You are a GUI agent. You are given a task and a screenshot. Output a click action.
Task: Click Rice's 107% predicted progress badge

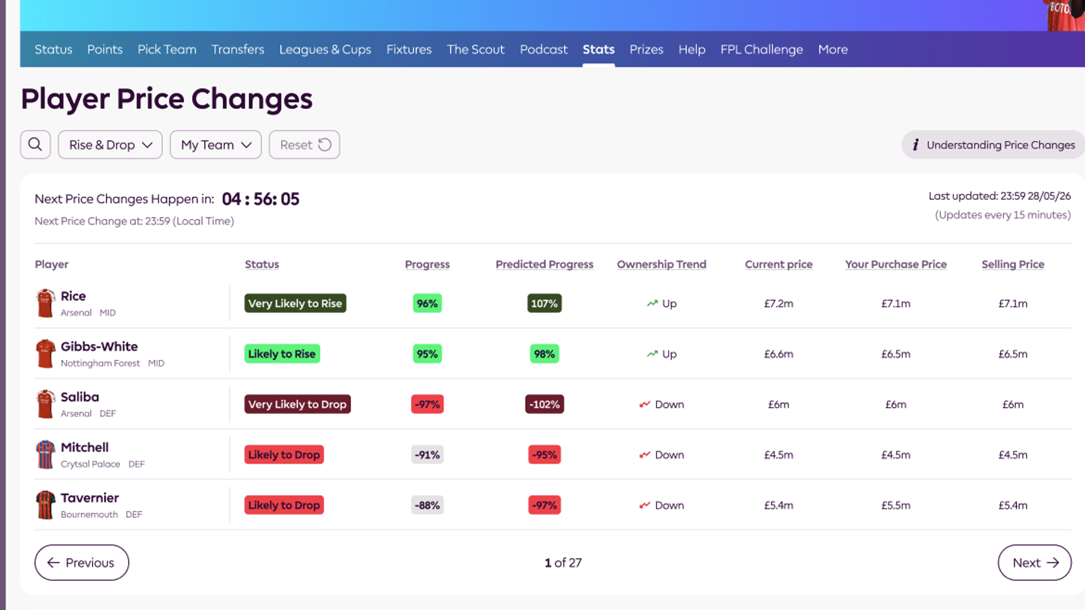pos(544,303)
